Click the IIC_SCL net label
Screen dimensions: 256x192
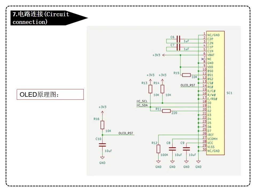pos(142,101)
